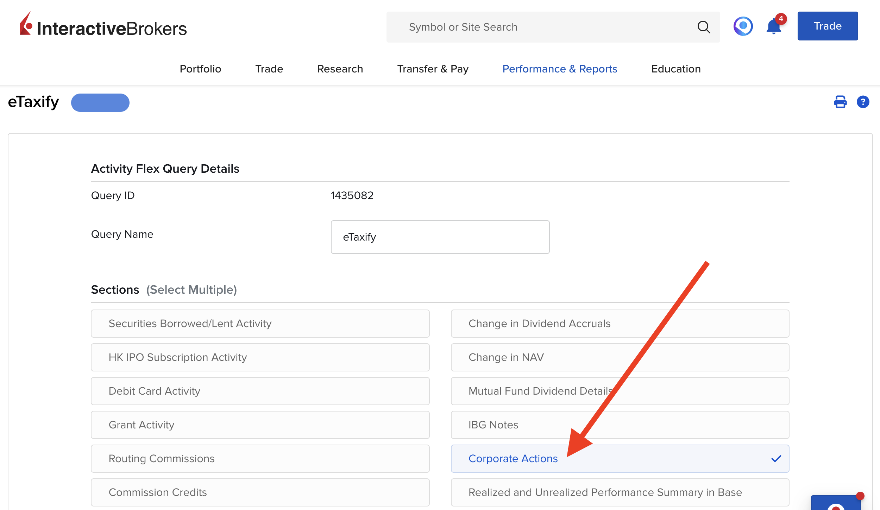Image resolution: width=880 pixels, height=510 pixels.
Task: Click the print page icon
Action: tap(840, 102)
